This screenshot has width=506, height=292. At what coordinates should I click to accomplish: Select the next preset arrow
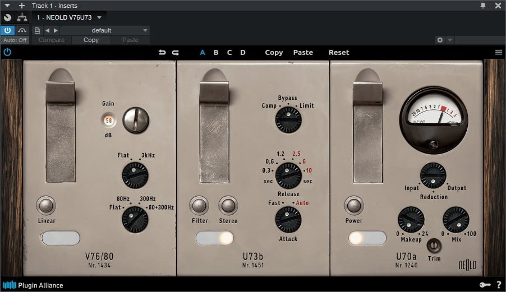56,30
